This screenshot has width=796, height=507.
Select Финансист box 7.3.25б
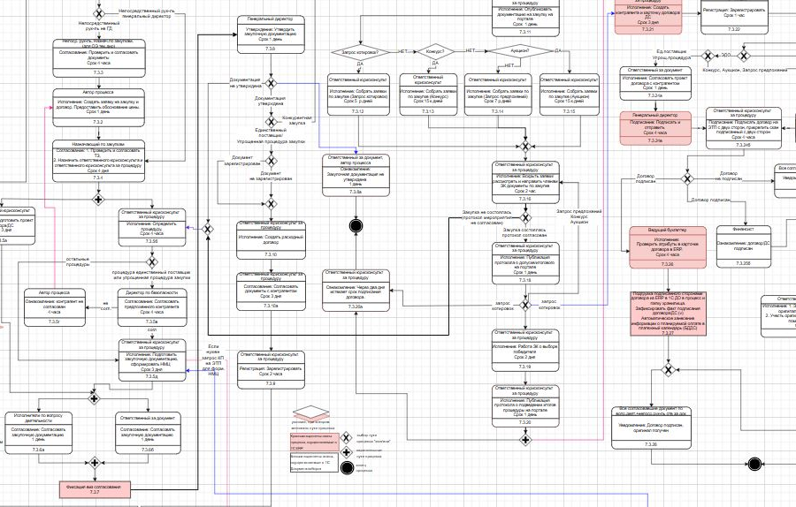744,246
